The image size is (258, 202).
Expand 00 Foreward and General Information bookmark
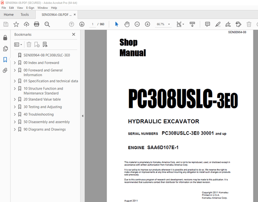click(x=15, y=70)
